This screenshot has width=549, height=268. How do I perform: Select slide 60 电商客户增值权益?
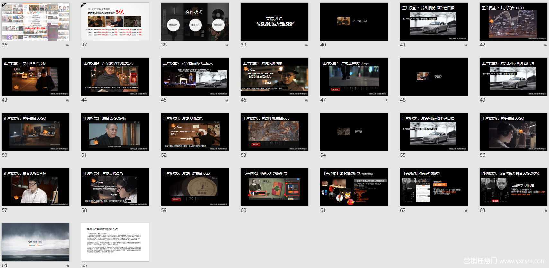click(x=274, y=187)
